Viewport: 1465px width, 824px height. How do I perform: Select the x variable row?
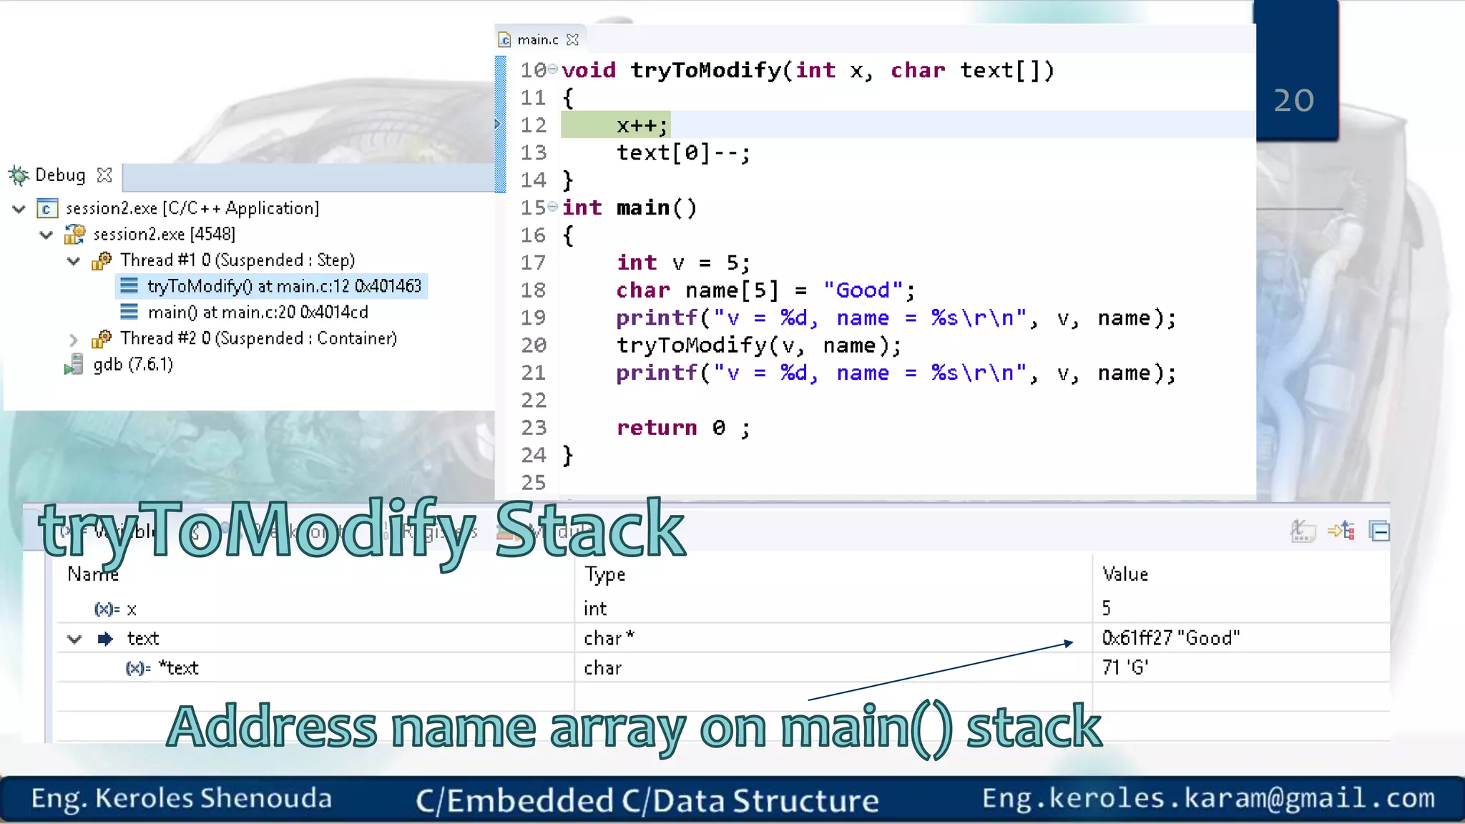[x=132, y=609]
